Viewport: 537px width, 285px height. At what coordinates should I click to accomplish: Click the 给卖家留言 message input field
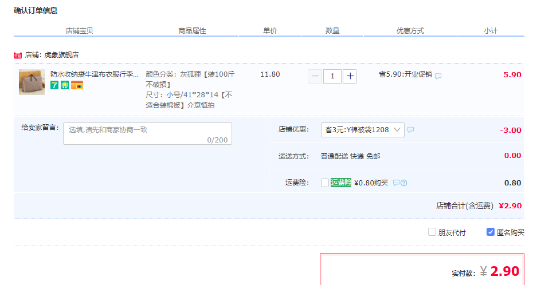point(147,133)
